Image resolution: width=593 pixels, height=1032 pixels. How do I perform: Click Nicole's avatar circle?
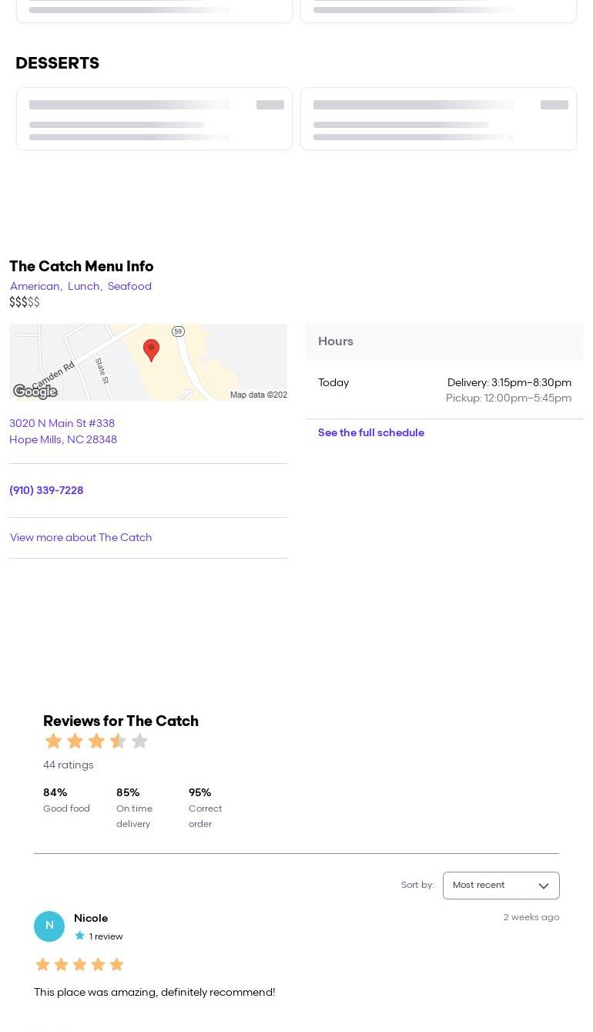[49, 926]
